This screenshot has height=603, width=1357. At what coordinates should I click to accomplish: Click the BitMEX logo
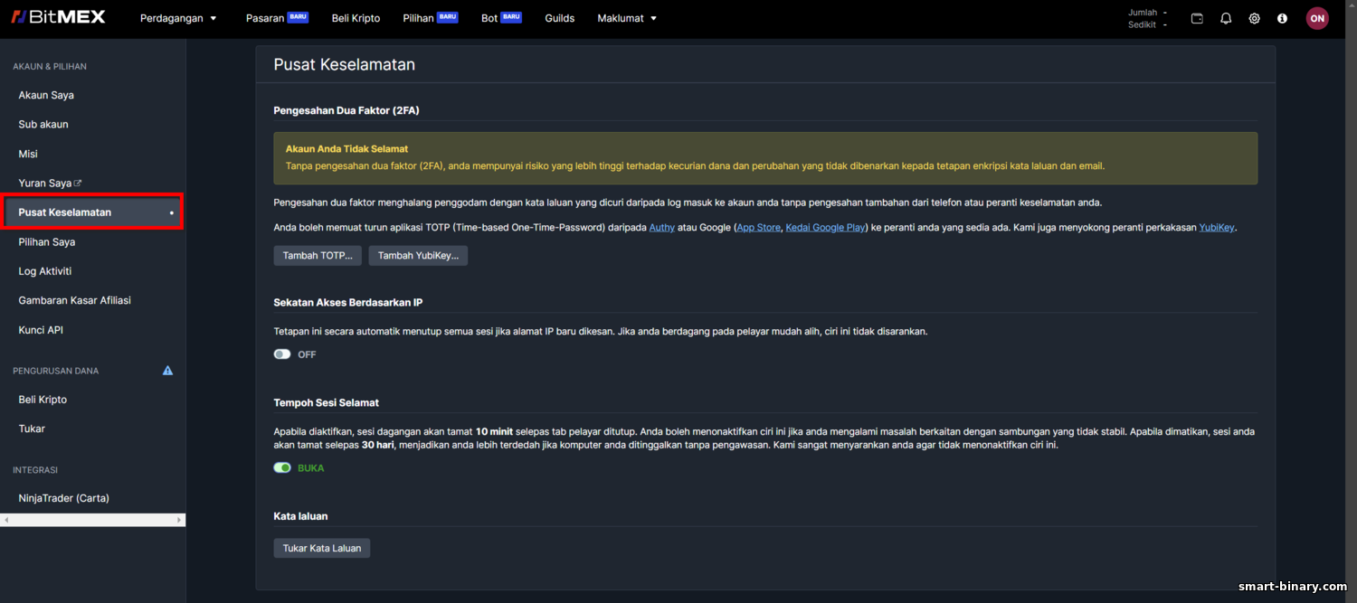(x=59, y=17)
